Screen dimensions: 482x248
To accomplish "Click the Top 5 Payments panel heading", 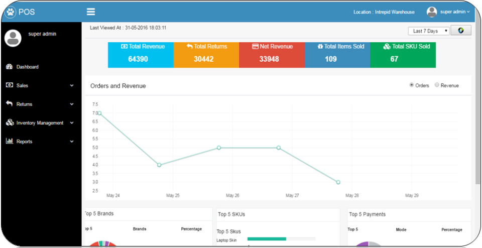I will click(x=367, y=214).
